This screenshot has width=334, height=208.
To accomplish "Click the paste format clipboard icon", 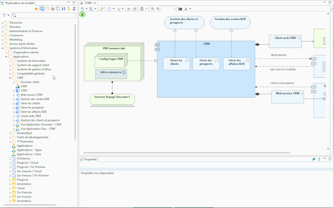I will pos(142,9).
